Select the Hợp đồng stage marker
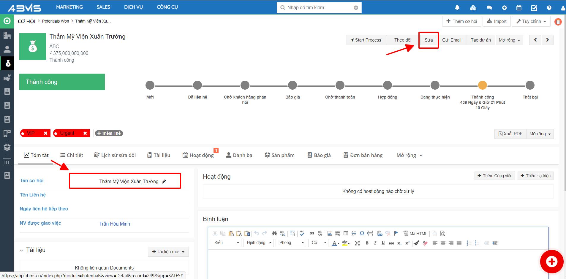The image size is (566, 279). (387, 85)
